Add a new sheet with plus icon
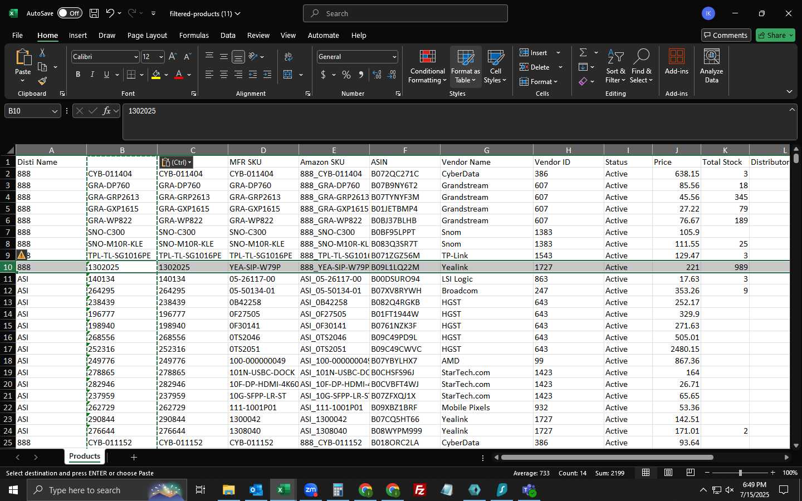The width and height of the screenshot is (802, 501). coord(134,457)
